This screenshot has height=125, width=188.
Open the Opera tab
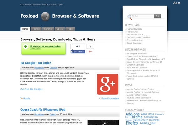[60, 29]
